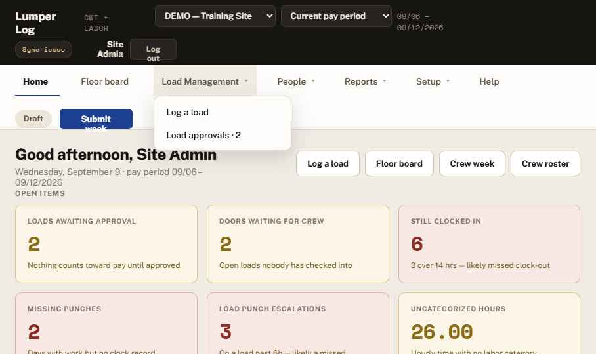Click the Draft status pill

pyautogui.click(x=33, y=119)
